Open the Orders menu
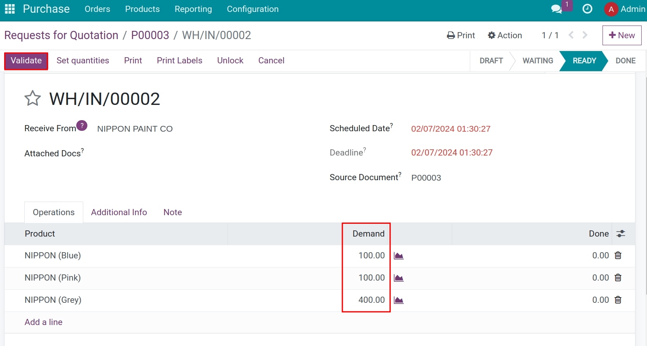Image resolution: width=647 pixels, height=346 pixels. 97,9
